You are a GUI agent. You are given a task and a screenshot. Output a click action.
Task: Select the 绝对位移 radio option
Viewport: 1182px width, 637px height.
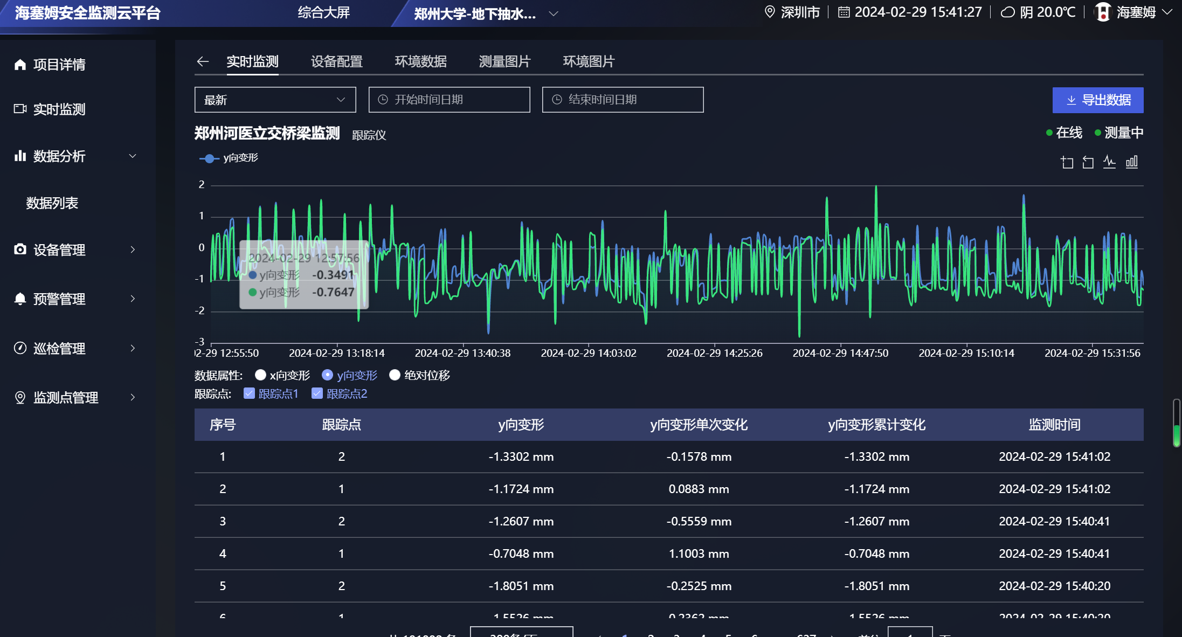395,375
